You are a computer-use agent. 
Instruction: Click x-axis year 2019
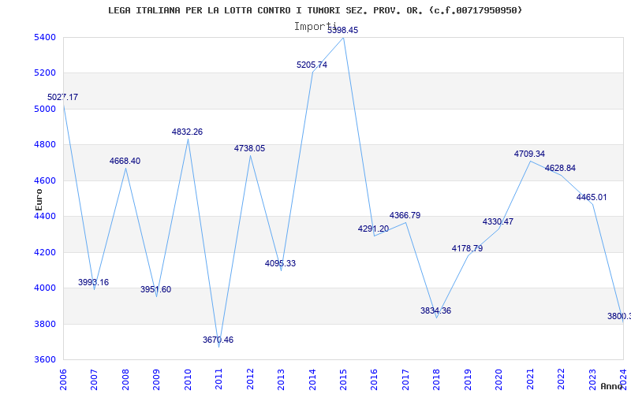[x=468, y=379]
